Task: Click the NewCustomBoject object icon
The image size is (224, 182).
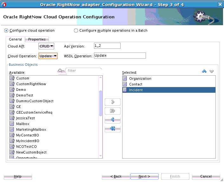Action: 12,152
